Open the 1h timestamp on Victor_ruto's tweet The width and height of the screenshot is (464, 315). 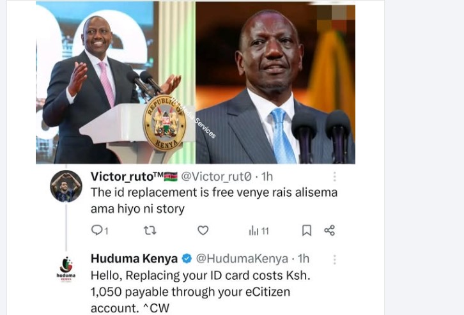[x=267, y=176]
